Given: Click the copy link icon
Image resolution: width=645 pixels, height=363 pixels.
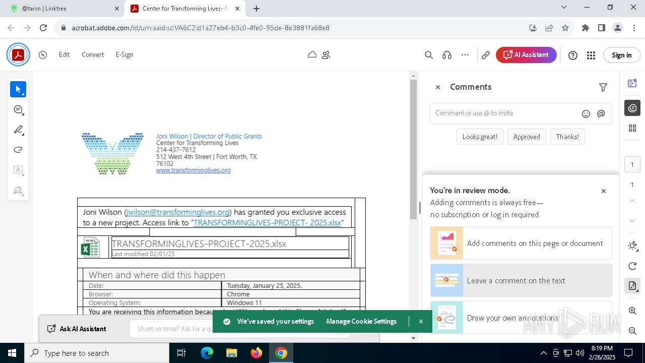Looking at the screenshot, I should tap(486, 55).
